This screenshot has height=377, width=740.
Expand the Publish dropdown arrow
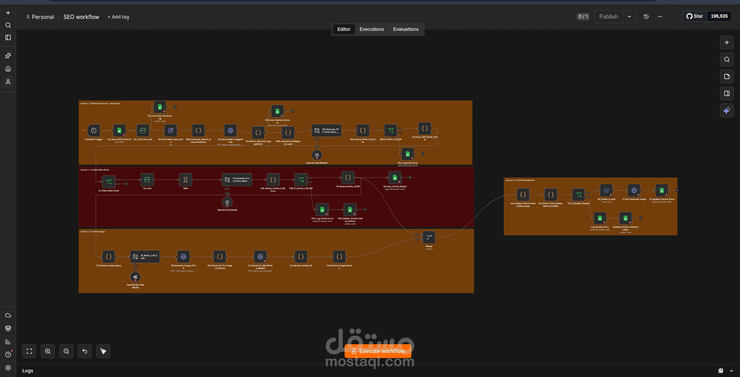pyautogui.click(x=629, y=17)
